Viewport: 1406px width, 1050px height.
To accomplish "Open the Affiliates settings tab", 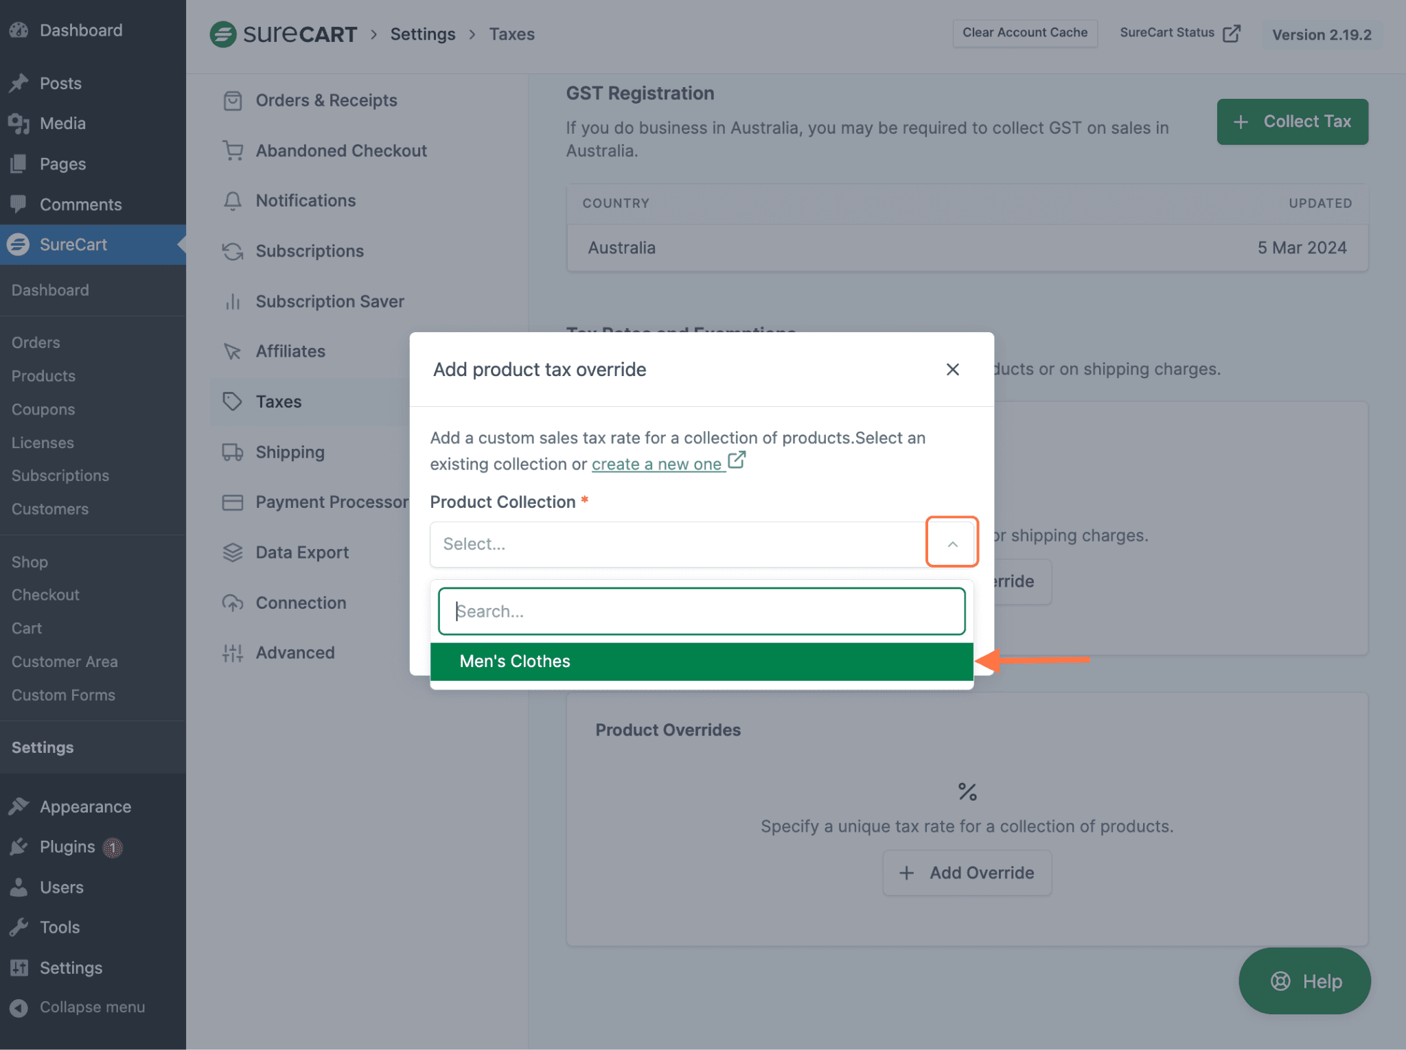I will [x=290, y=351].
